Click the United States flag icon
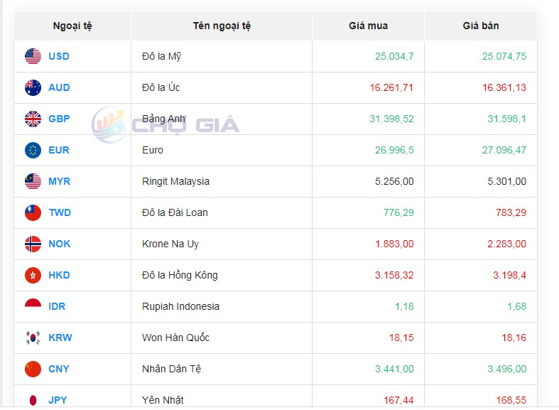 (33, 56)
